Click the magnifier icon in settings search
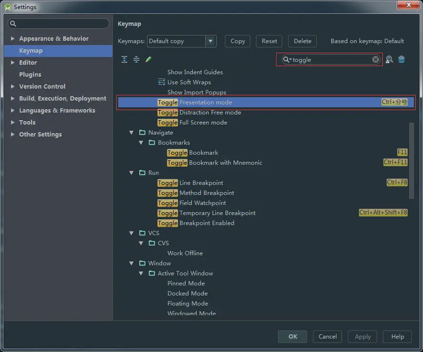 click(13, 24)
